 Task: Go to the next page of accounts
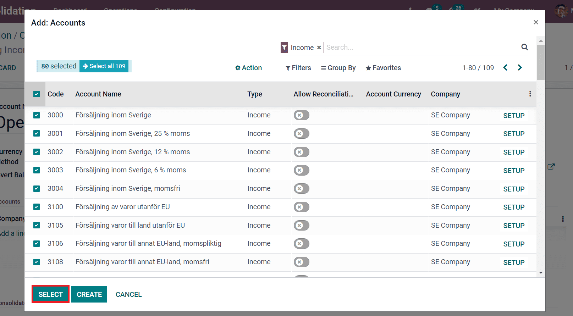[x=520, y=67]
